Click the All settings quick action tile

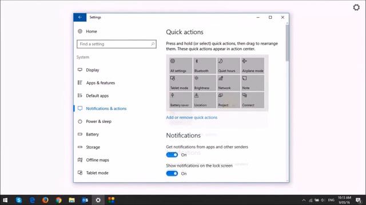pyautogui.click(x=181, y=66)
